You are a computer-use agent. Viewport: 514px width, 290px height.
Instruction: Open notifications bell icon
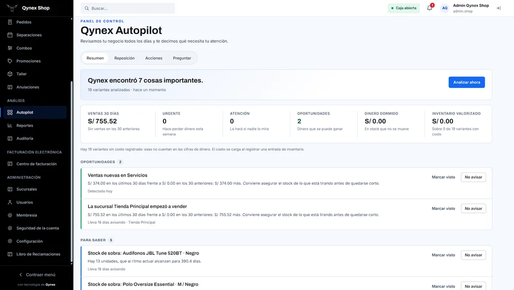click(x=429, y=8)
